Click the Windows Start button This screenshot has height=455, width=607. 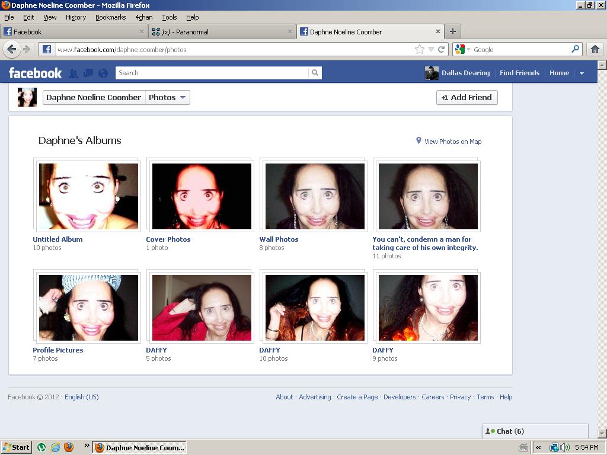16,447
